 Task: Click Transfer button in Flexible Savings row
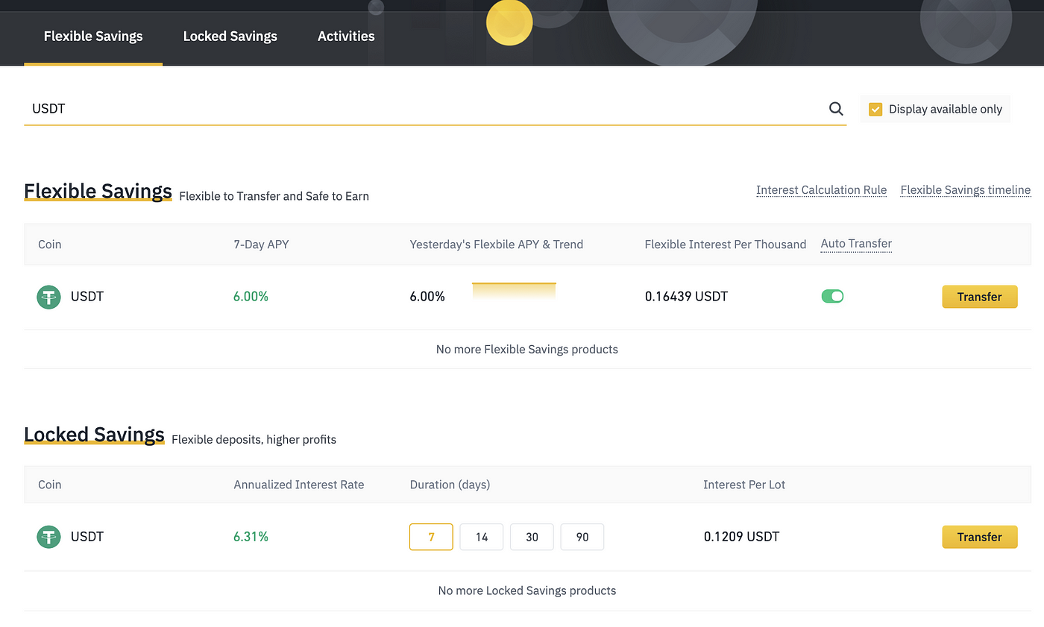[980, 297]
